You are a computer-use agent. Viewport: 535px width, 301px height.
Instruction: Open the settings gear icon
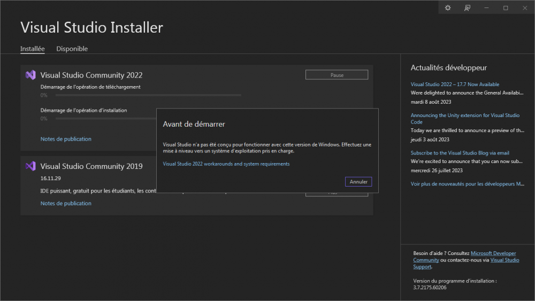pos(448,8)
